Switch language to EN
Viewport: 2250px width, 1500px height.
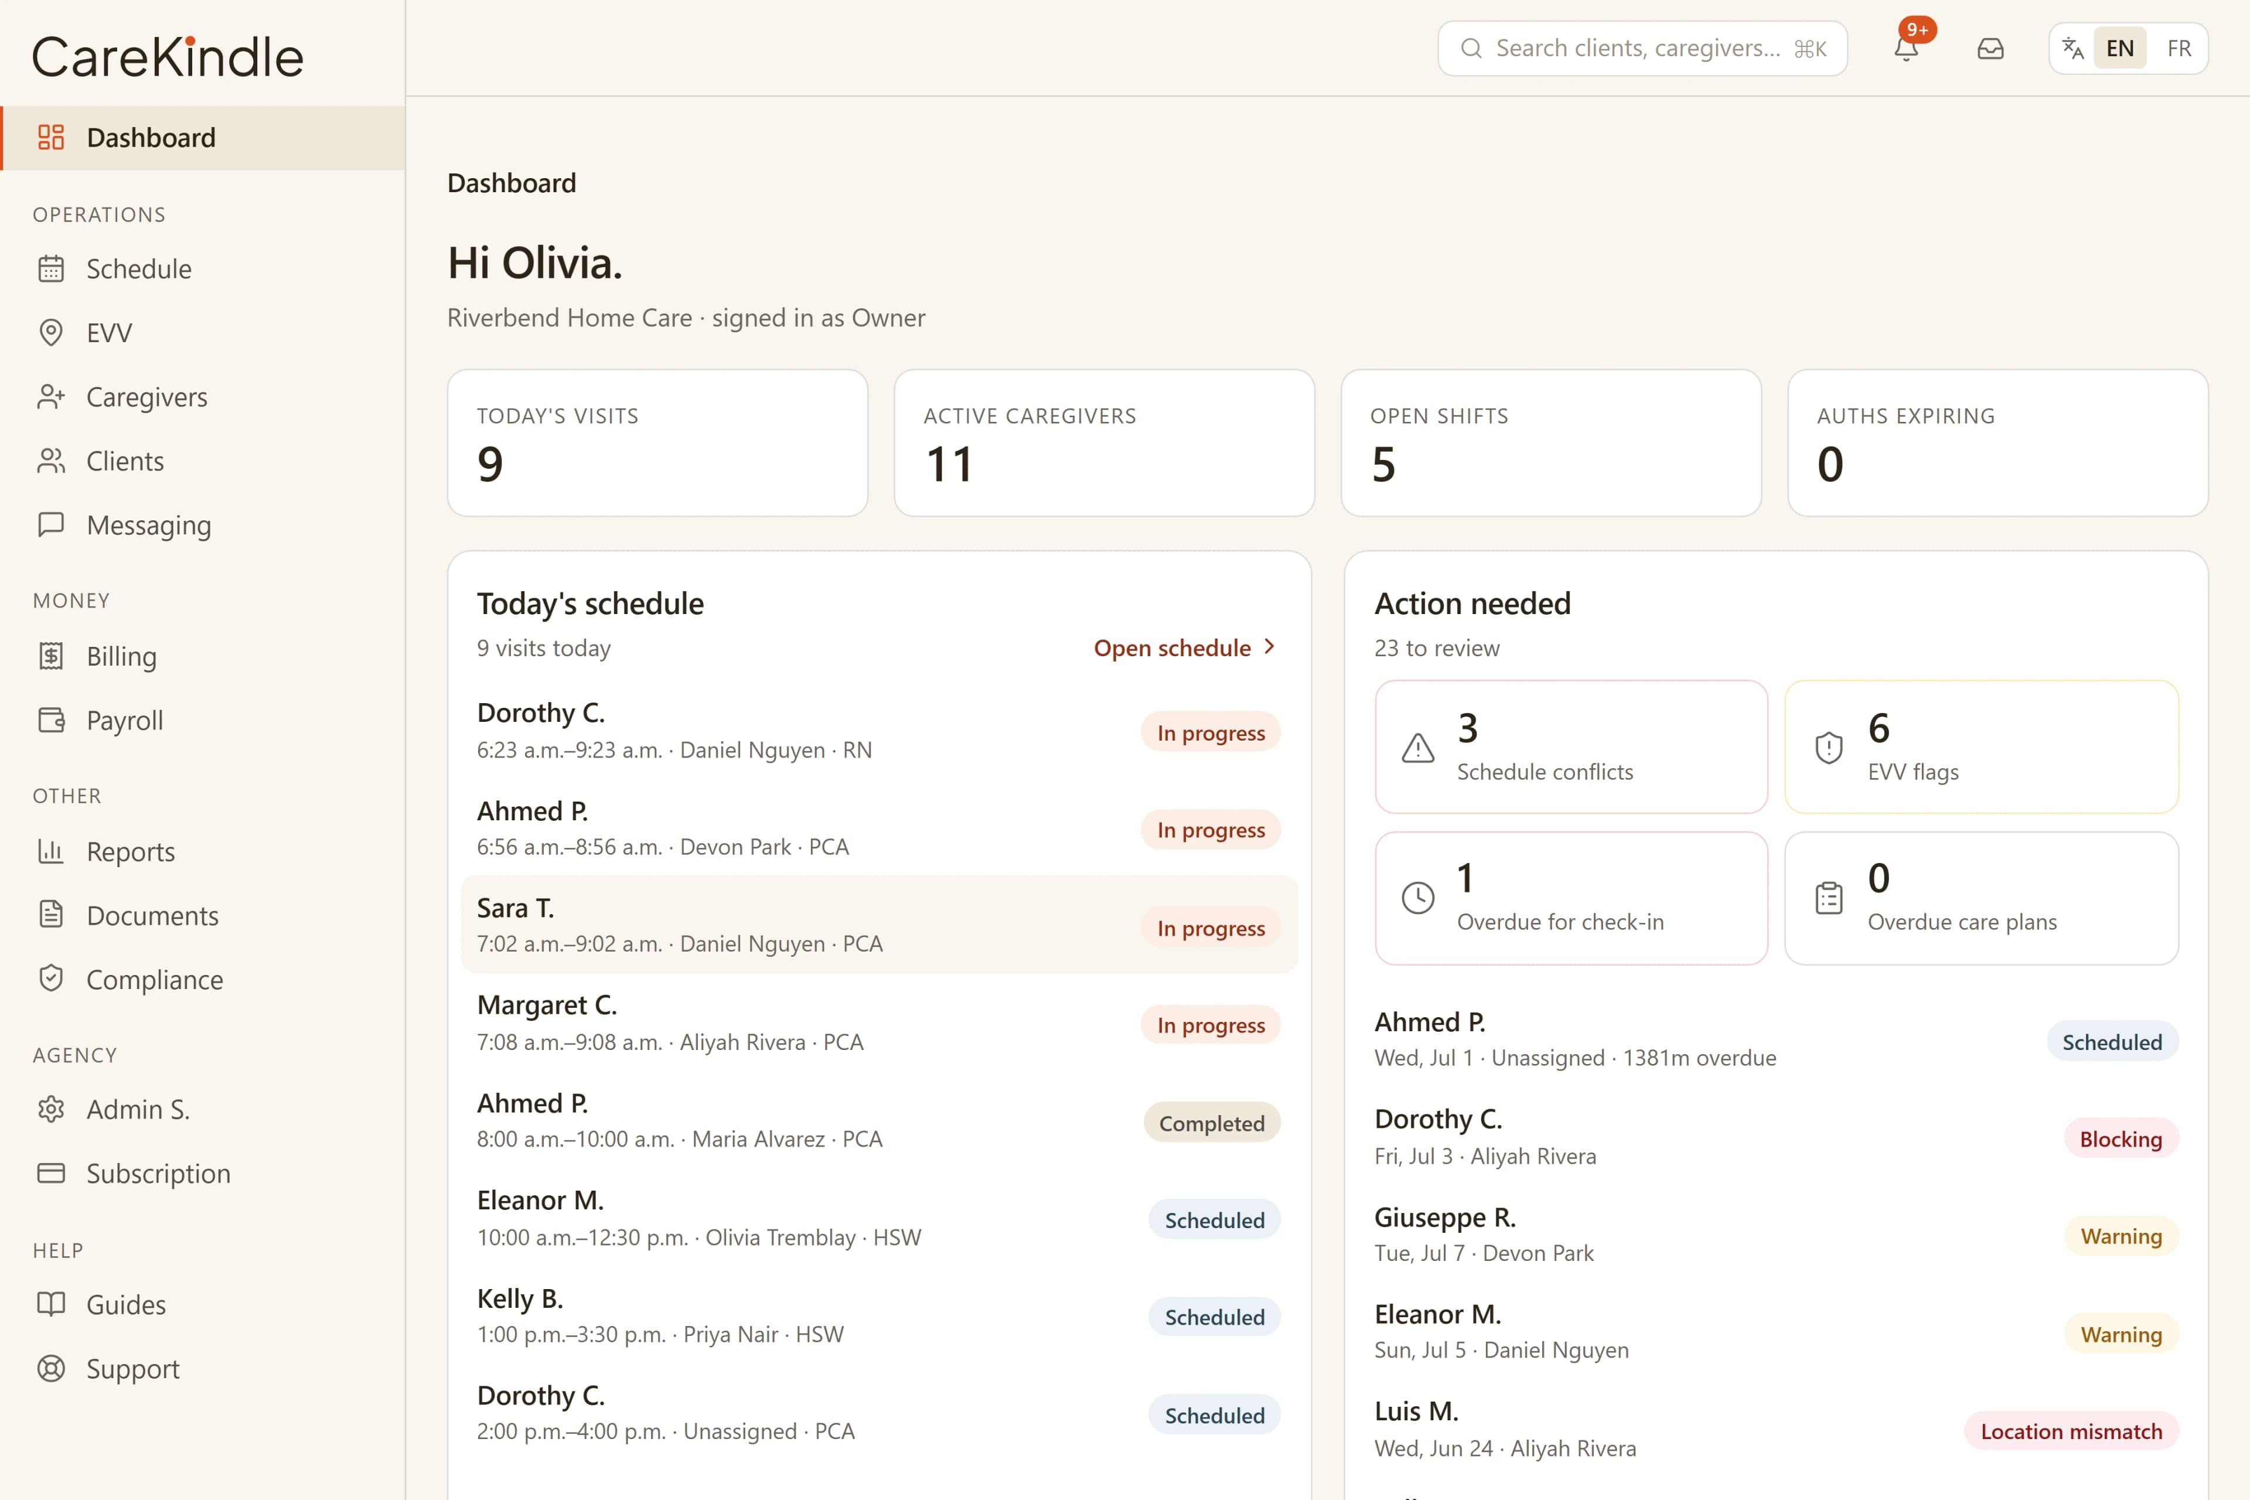click(2120, 48)
